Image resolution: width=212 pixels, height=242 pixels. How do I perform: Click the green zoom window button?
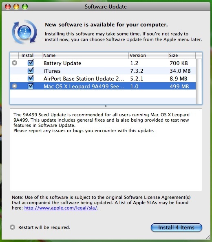click(x=25, y=7)
